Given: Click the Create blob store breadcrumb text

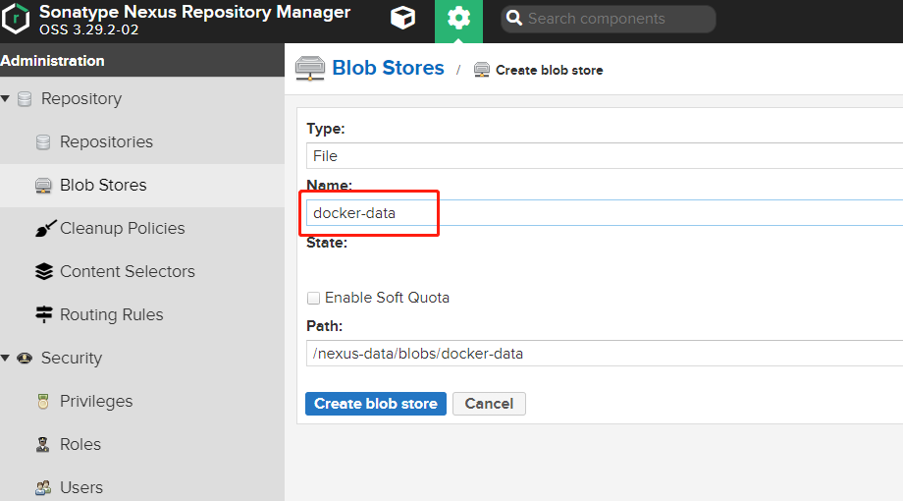Looking at the screenshot, I should 550,71.
